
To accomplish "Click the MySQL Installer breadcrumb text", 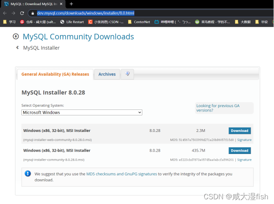I will 42,48.
